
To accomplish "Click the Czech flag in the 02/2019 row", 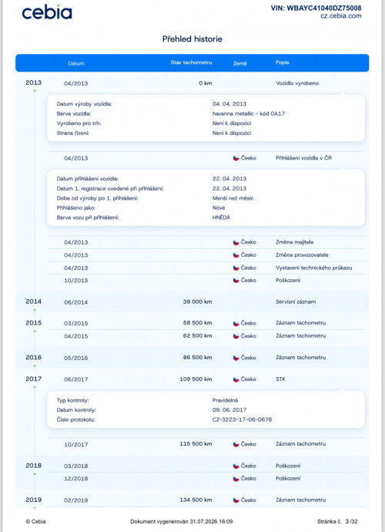I will [236, 500].
